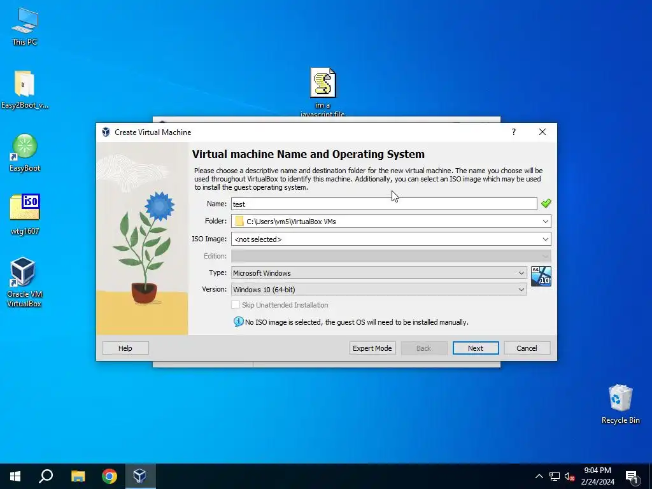Click the 'No ISO image is selected' notice text
The width and height of the screenshot is (652, 489).
357,322
